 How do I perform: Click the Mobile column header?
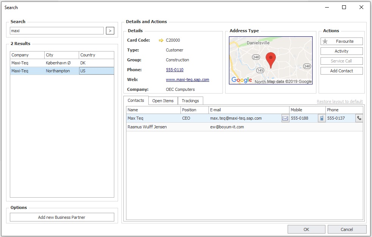[307, 110]
